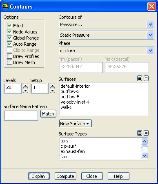Click the Contours window title icon
This screenshot has height=184, width=158.
tap(5, 6)
